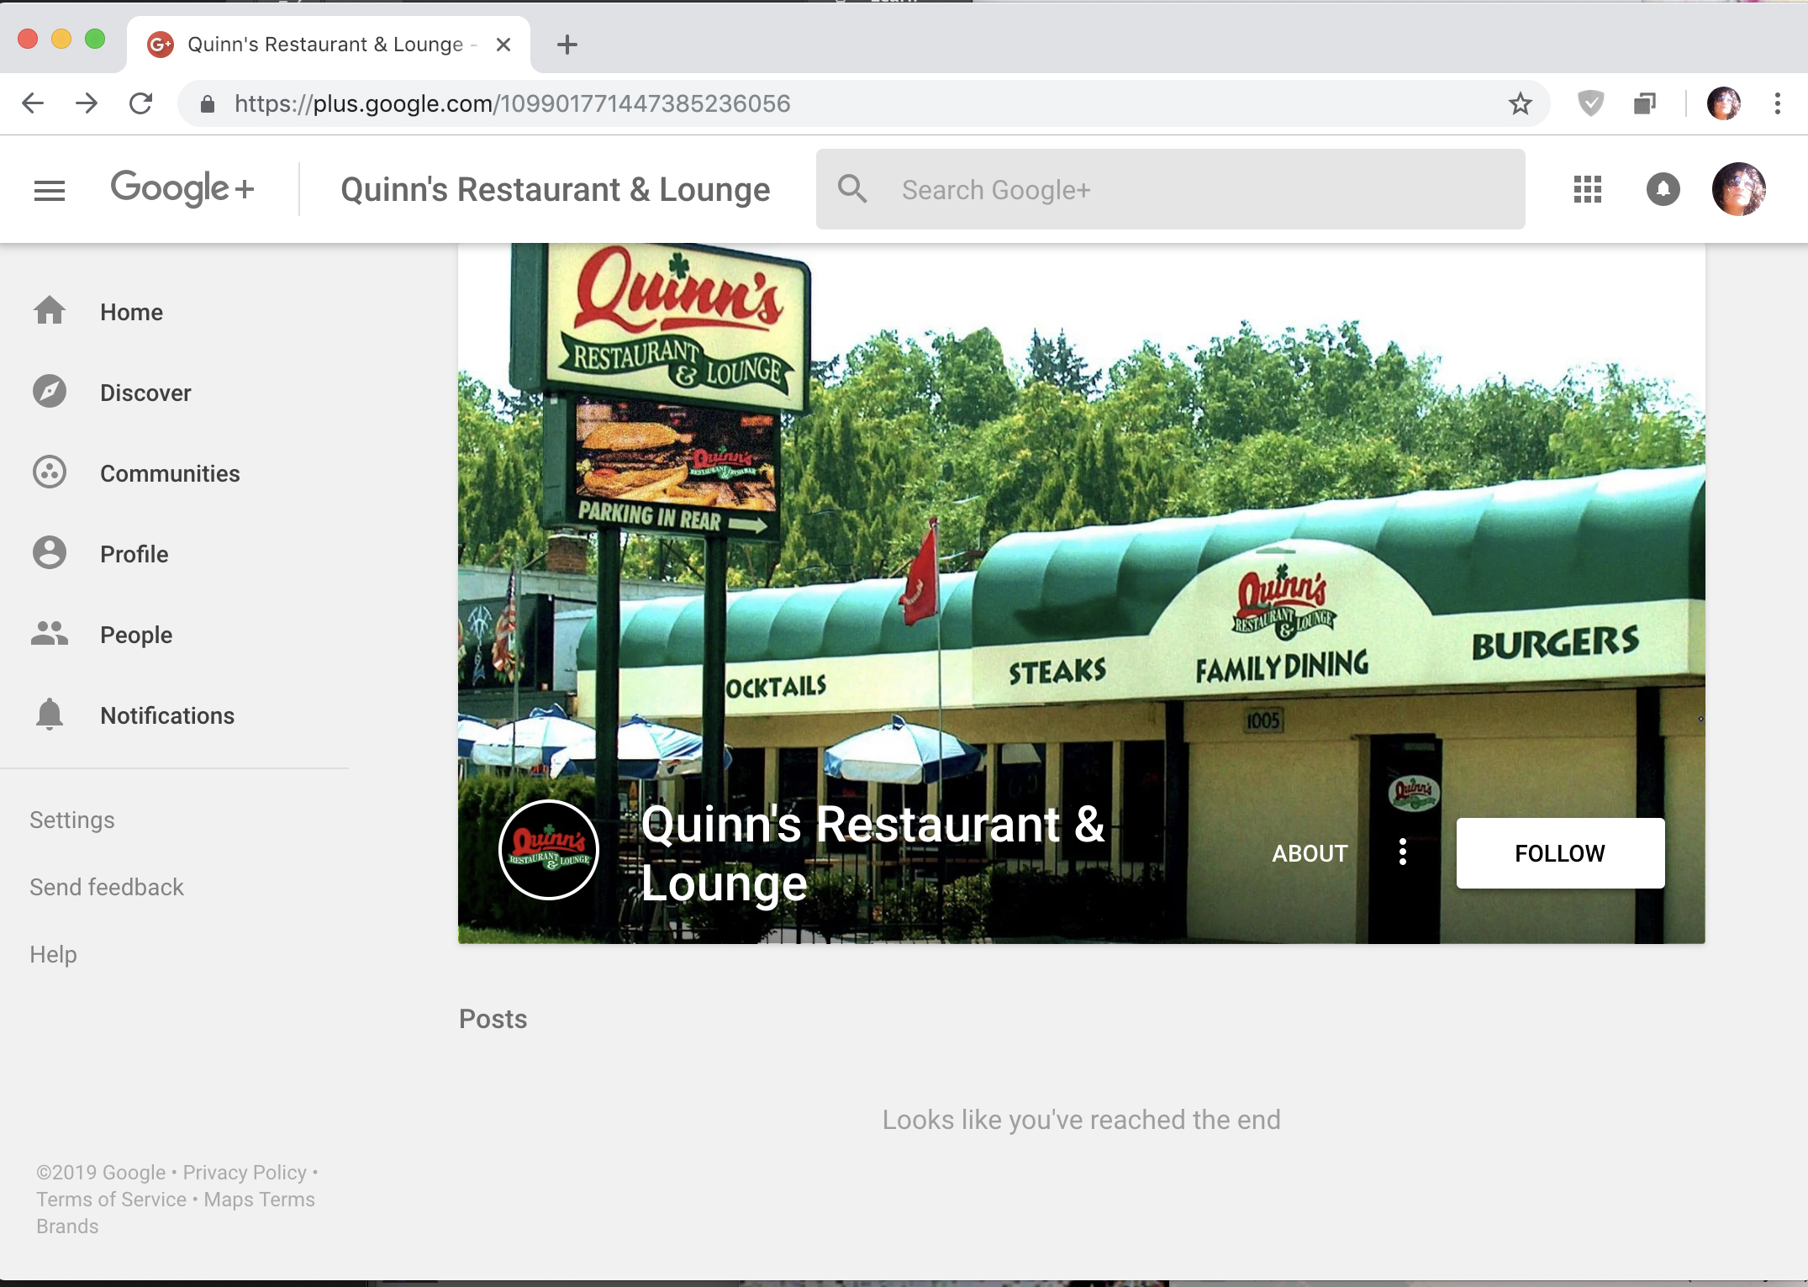
Task: Open the Help link
Action: coord(53,954)
